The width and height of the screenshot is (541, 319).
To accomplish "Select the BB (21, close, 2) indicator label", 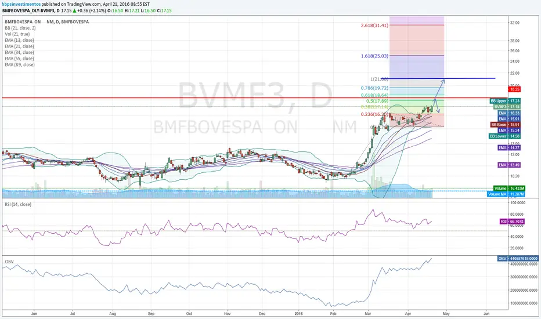I will 20,28.
